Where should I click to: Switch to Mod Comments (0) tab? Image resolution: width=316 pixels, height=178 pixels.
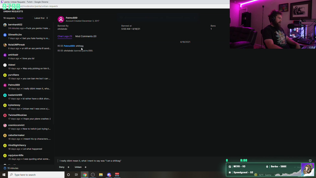pos(86,36)
